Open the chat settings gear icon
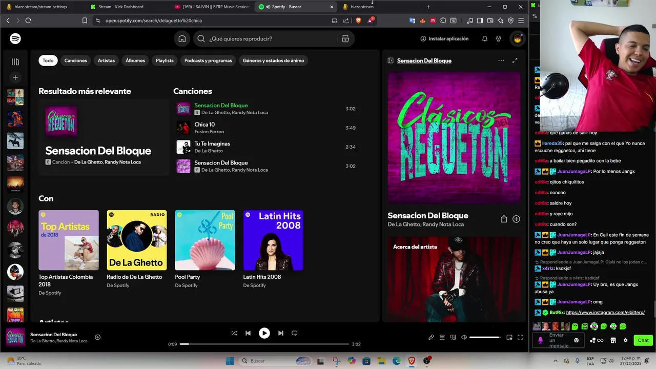 pyautogui.click(x=625, y=340)
